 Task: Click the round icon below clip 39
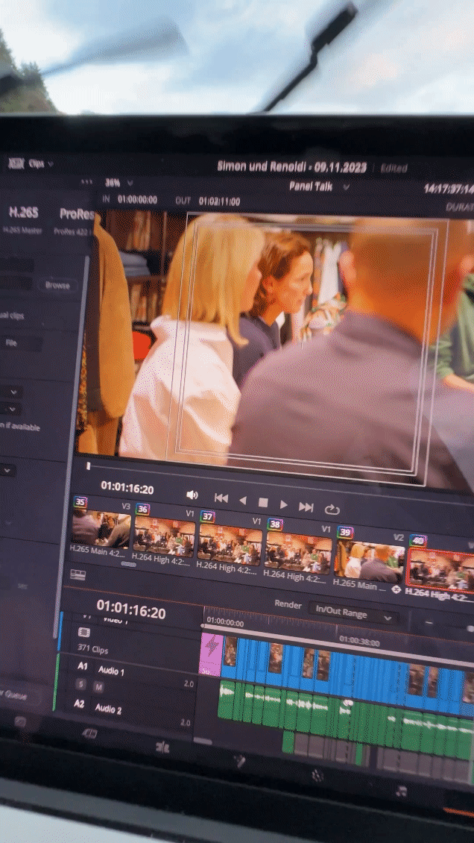(x=396, y=590)
